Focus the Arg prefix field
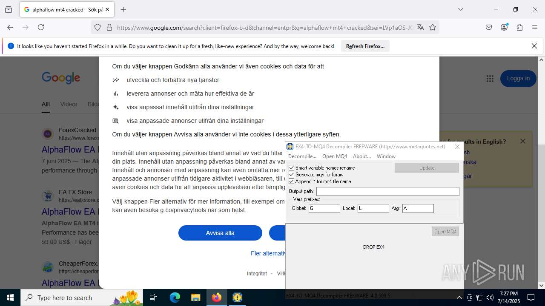 pos(418,208)
